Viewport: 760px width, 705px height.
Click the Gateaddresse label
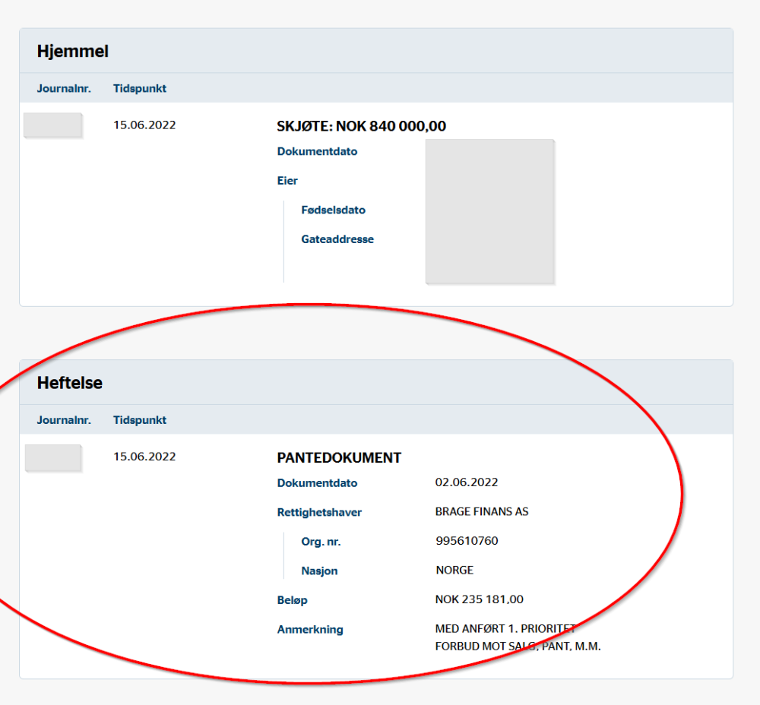(337, 239)
